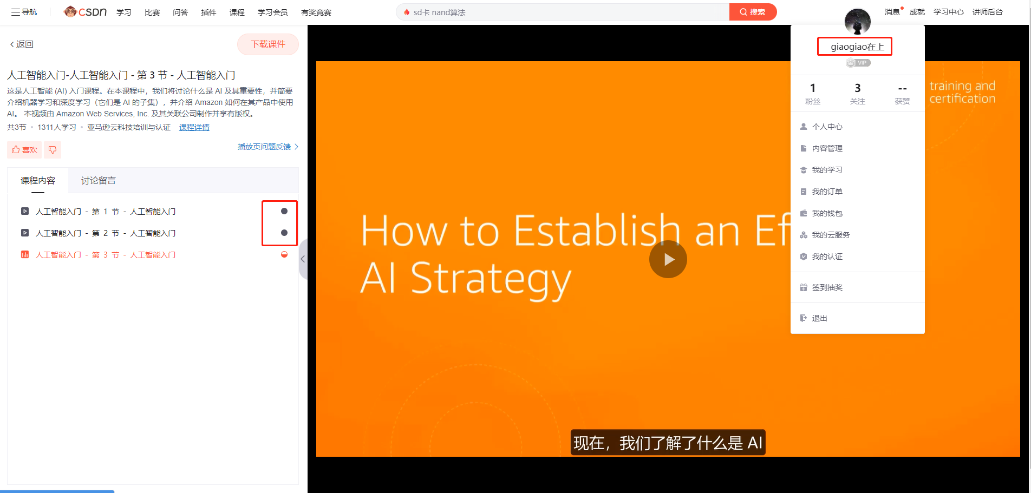Click the 内容管理 document icon
This screenshot has width=1031, height=493.
click(x=804, y=148)
